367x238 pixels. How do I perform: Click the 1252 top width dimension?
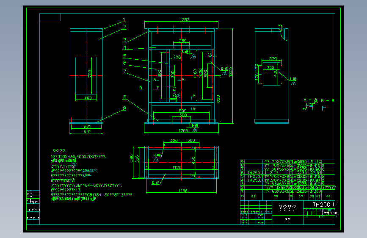(185, 19)
